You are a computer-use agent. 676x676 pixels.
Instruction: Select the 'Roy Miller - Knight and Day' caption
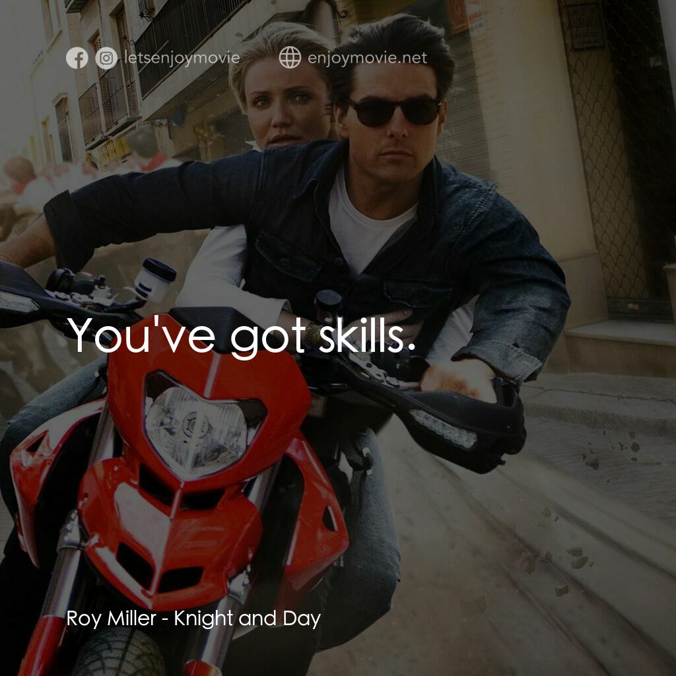pyautogui.click(x=194, y=619)
